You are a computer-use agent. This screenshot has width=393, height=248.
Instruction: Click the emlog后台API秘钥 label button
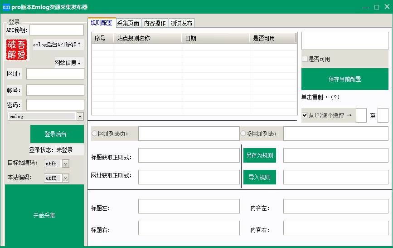pos(58,45)
